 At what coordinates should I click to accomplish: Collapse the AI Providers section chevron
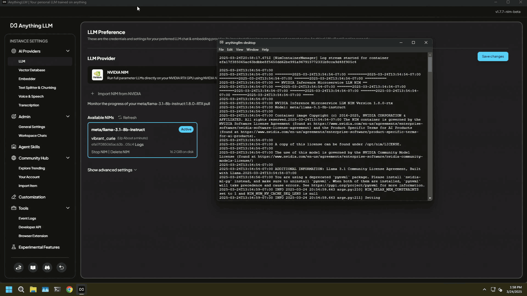coord(68,51)
